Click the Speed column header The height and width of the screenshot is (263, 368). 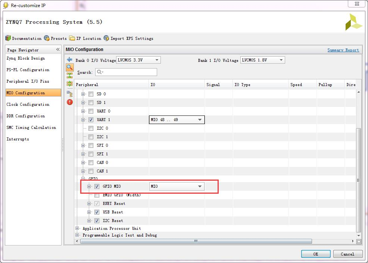303,85
